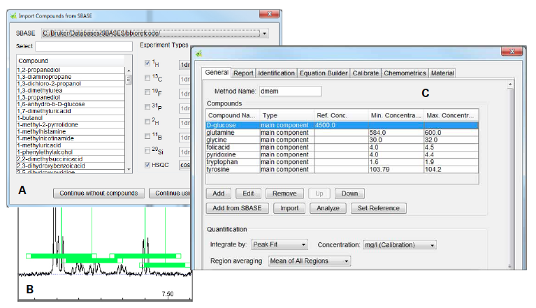This screenshot has width=536, height=308.
Task: Enable the 13C experiment type checkbox
Action: click(x=147, y=78)
